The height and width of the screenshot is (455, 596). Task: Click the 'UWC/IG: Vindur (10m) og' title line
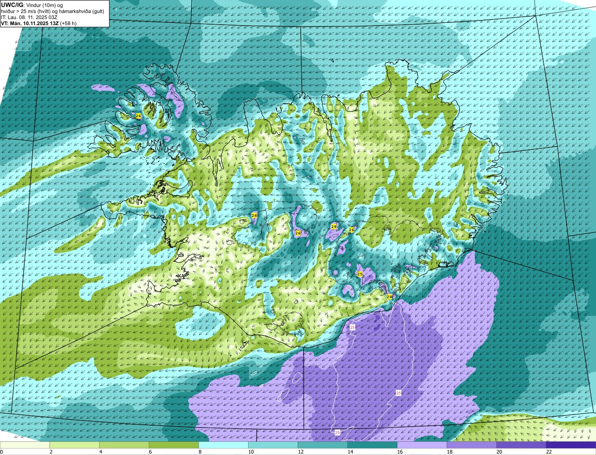[x=32, y=4]
